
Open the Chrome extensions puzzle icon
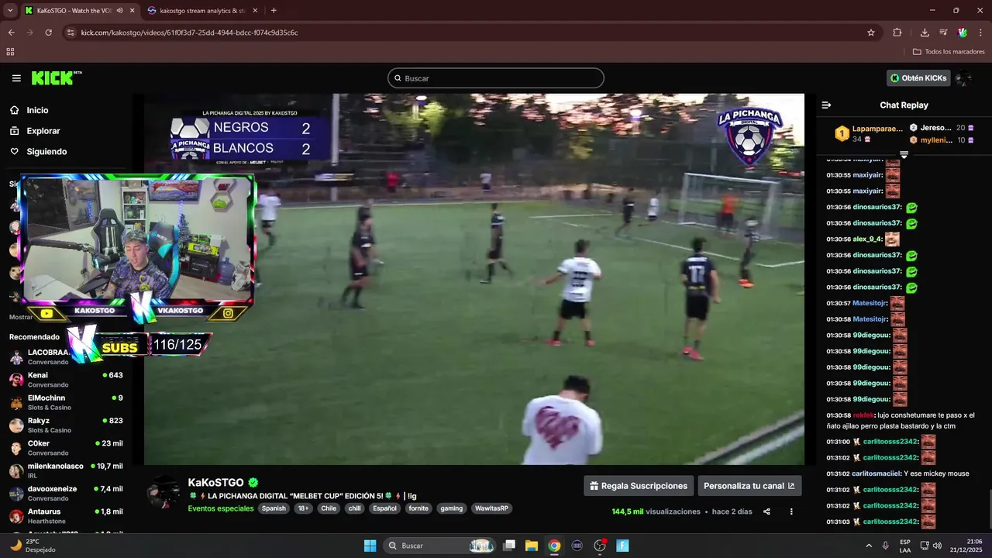pos(897,33)
